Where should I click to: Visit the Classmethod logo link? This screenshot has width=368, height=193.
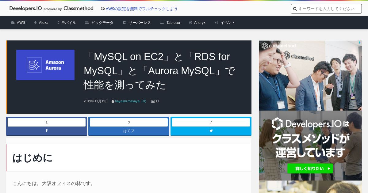pyautogui.click(x=78, y=9)
